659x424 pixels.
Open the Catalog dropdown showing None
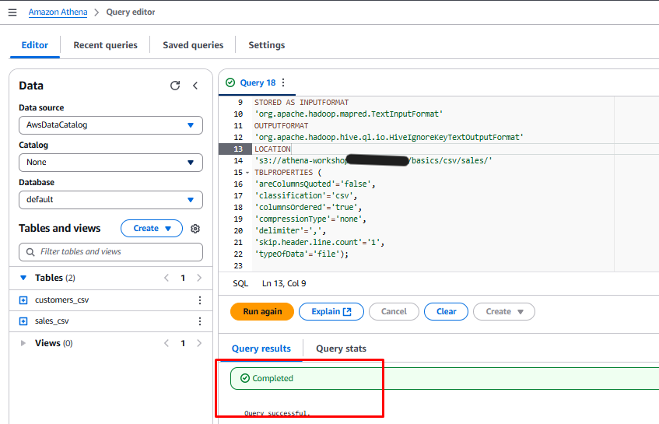(110, 163)
